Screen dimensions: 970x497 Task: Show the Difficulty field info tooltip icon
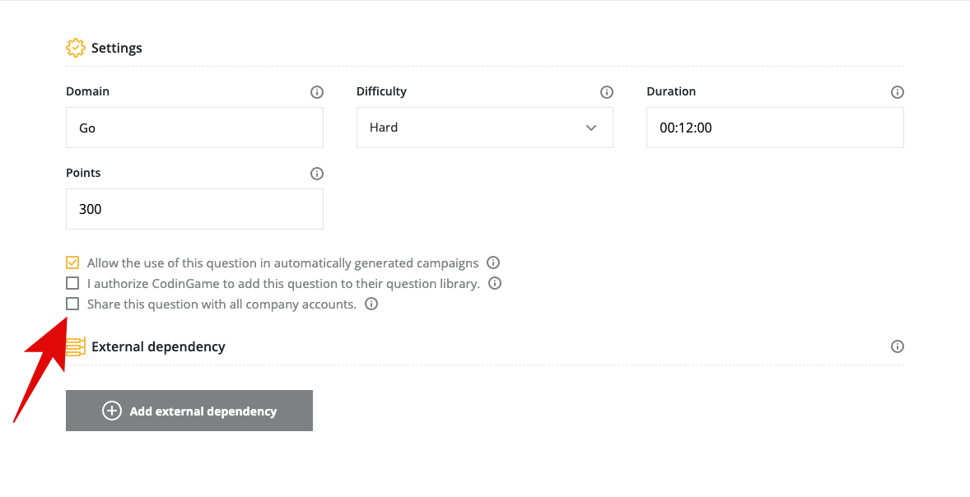point(607,92)
